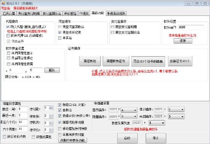Uncheck 防关代理 (模拟_自动模式) checkbox

(x=8, y=27)
